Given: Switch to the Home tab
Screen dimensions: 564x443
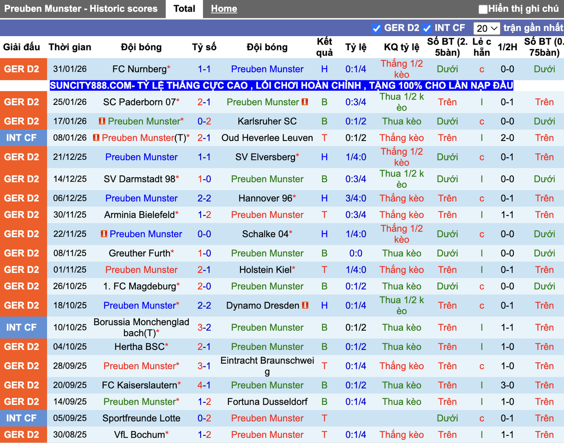Looking at the screenshot, I should tap(224, 9).
